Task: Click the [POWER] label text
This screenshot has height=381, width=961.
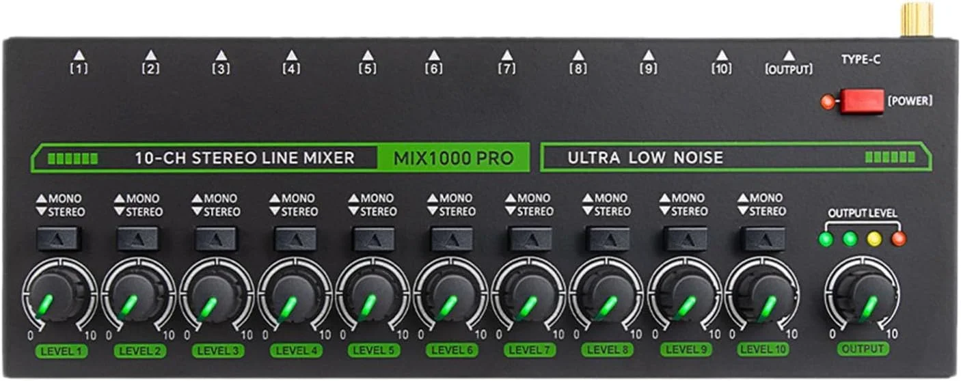Action: click(910, 101)
